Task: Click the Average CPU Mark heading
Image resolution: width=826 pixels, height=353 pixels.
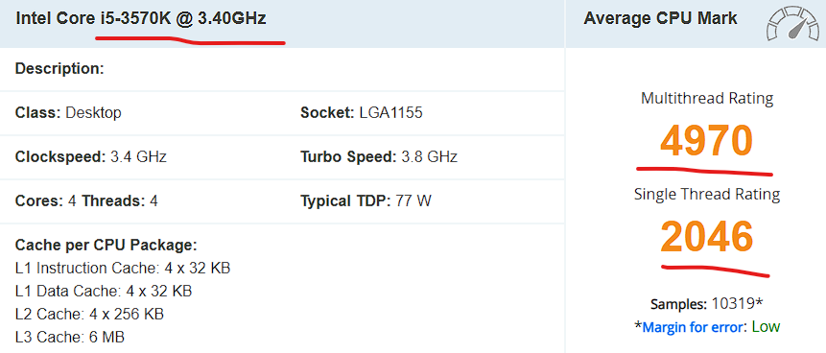Action: [661, 18]
